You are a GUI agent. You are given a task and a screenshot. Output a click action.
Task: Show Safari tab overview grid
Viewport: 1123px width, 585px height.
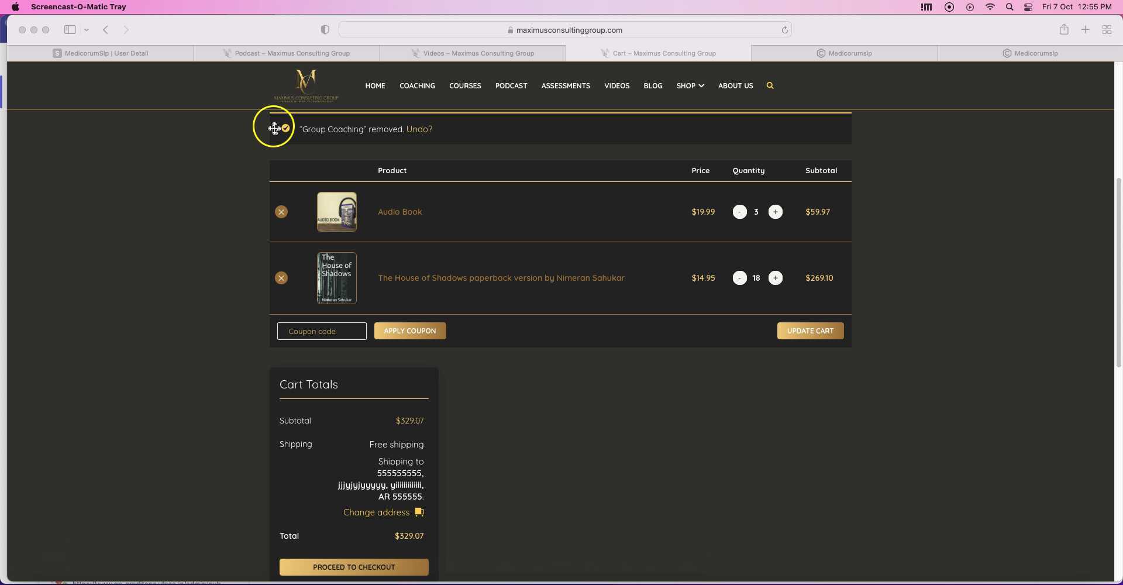(x=1107, y=30)
